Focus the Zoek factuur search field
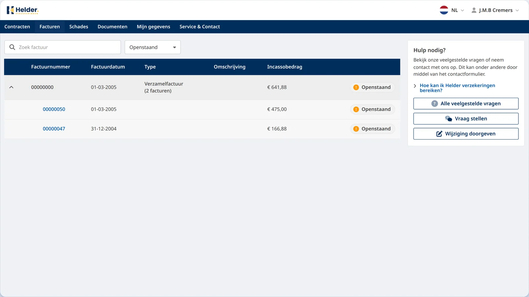Screen dimensions: 529x297 coord(62,47)
